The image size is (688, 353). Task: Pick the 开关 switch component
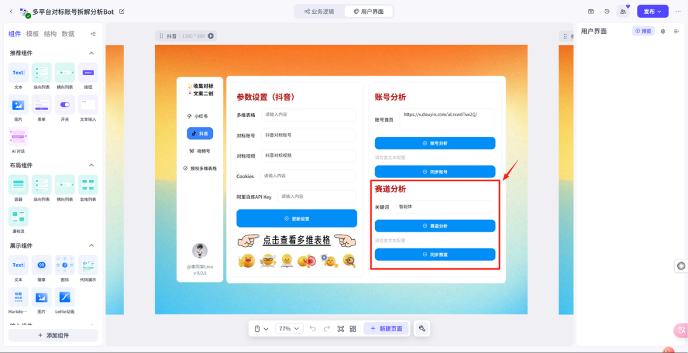pyautogui.click(x=65, y=108)
